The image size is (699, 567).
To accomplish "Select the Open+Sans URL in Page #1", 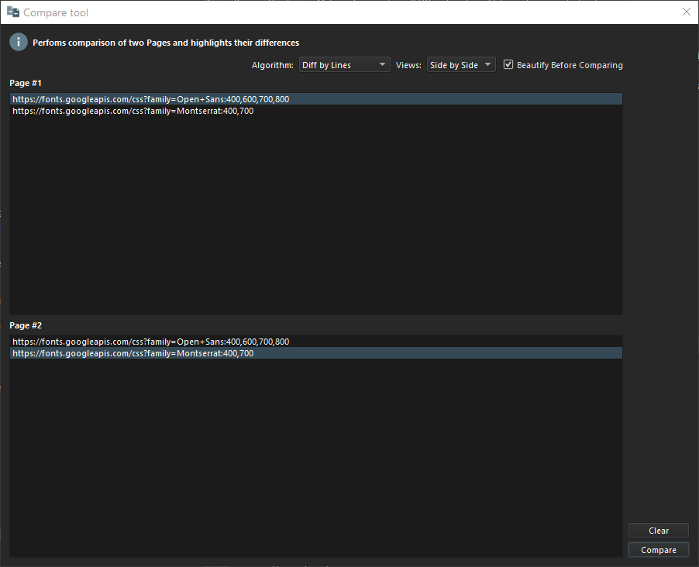I will [x=151, y=99].
